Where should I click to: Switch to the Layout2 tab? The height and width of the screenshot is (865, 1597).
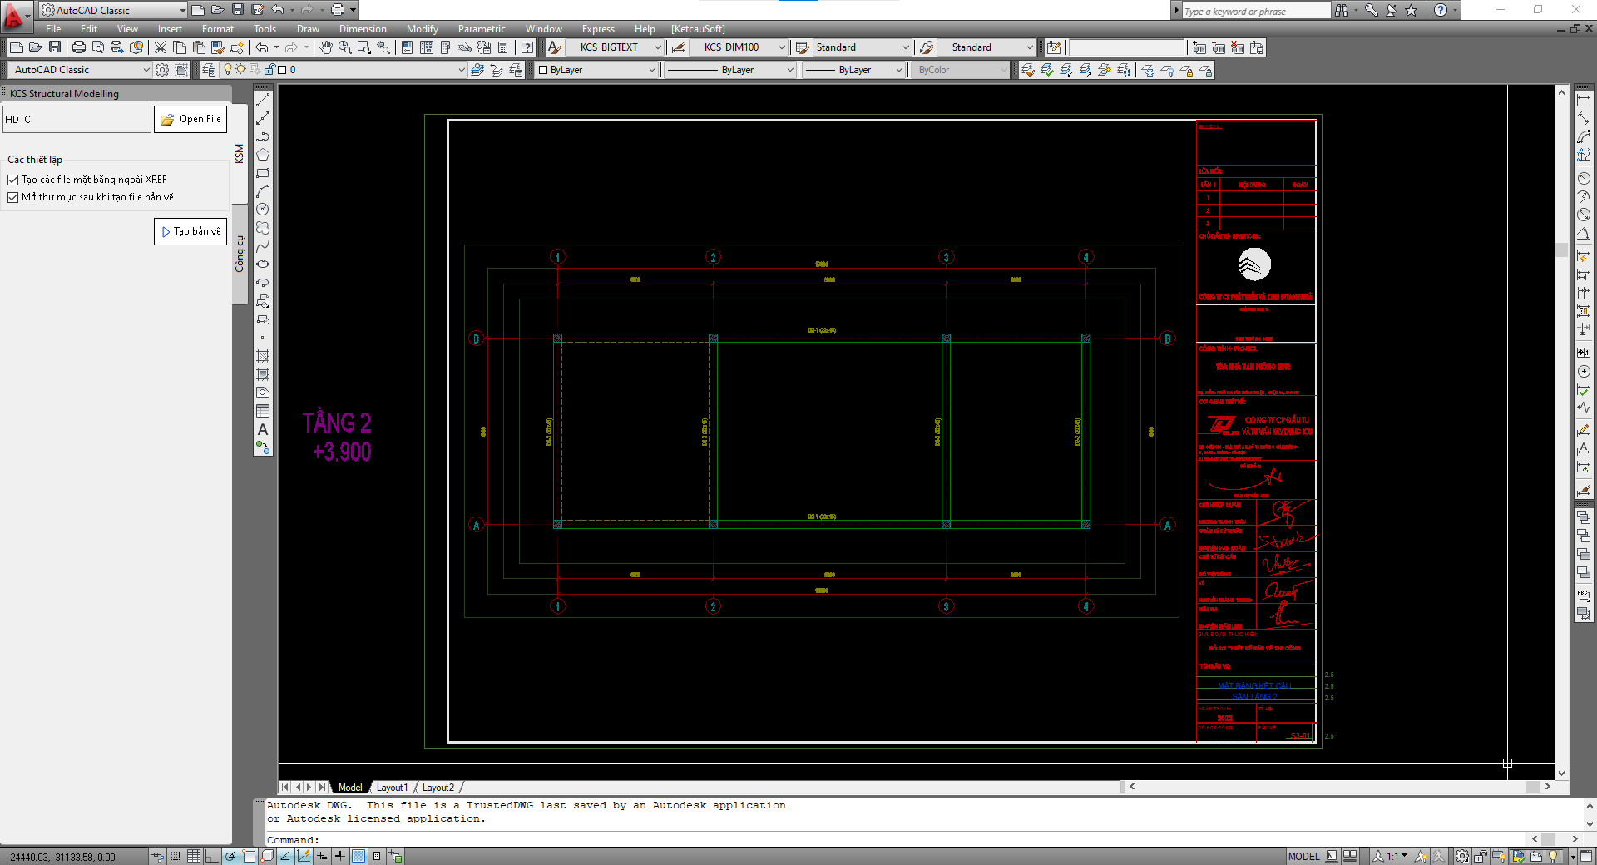438,787
